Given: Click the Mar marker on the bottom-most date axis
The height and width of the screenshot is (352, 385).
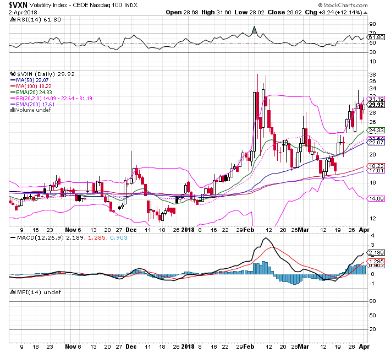Looking at the screenshot, I should 304,346.
